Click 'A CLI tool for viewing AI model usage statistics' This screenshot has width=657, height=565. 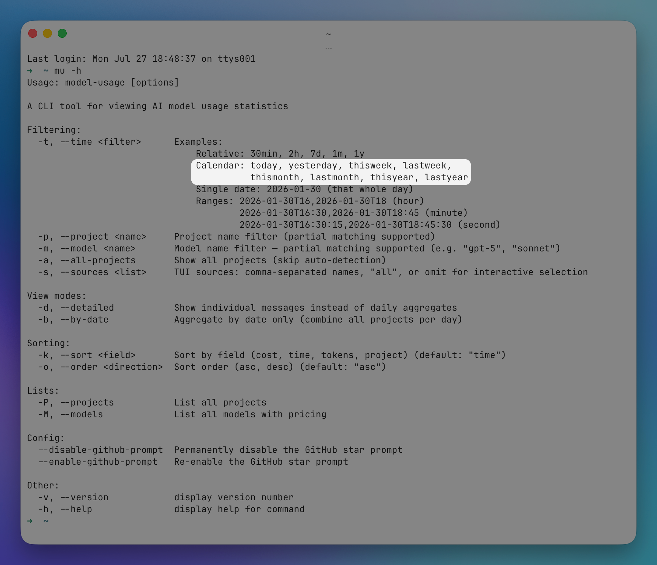(158, 106)
